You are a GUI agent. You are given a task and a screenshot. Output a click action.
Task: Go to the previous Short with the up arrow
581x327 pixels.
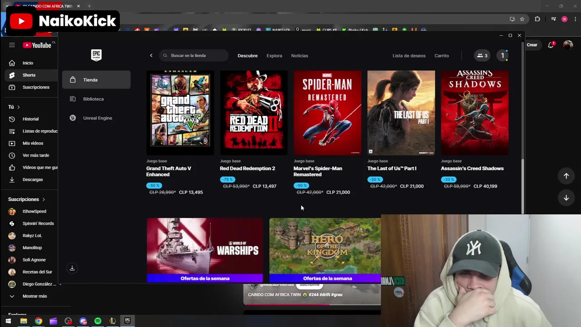(x=566, y=176)
